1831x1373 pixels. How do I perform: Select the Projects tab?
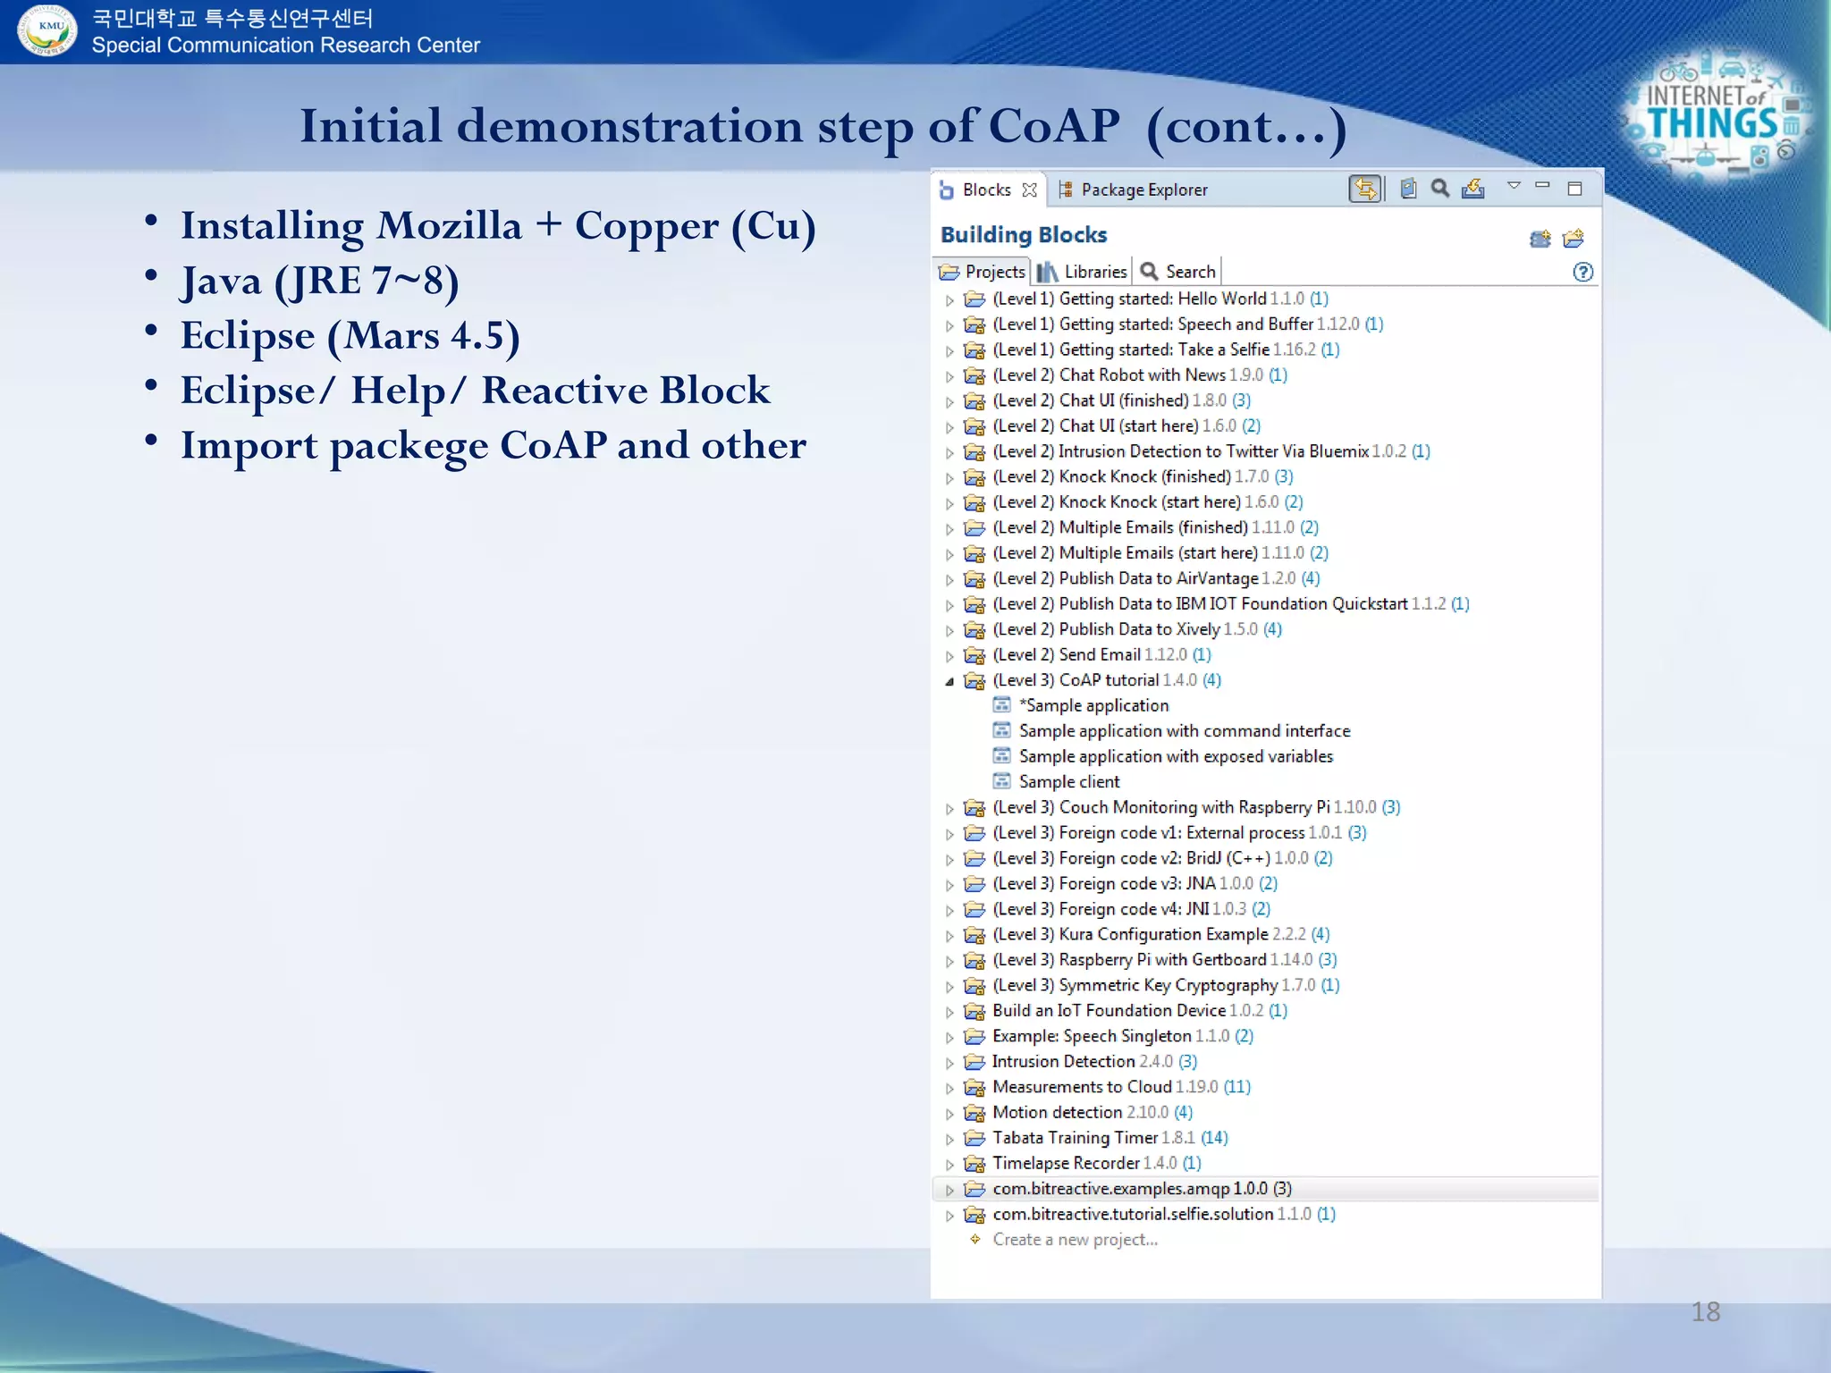tap(983, 272)
